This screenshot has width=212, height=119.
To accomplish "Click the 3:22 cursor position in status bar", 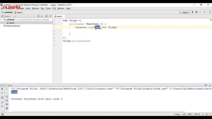I will [184, 114].
